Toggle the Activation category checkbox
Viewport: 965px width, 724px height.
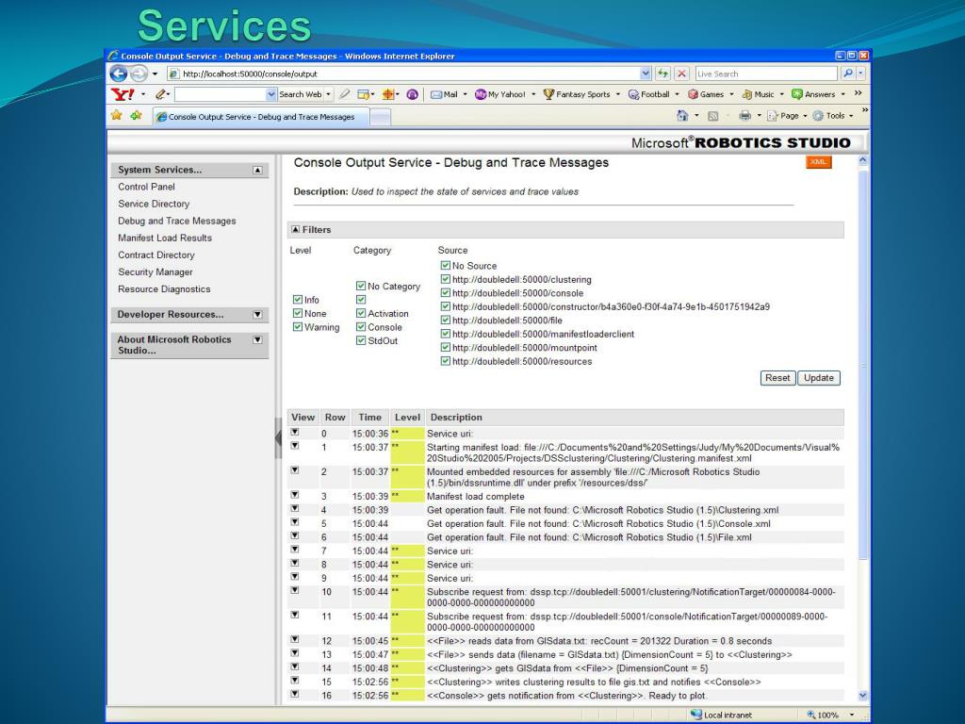click(x=361, y=313)
